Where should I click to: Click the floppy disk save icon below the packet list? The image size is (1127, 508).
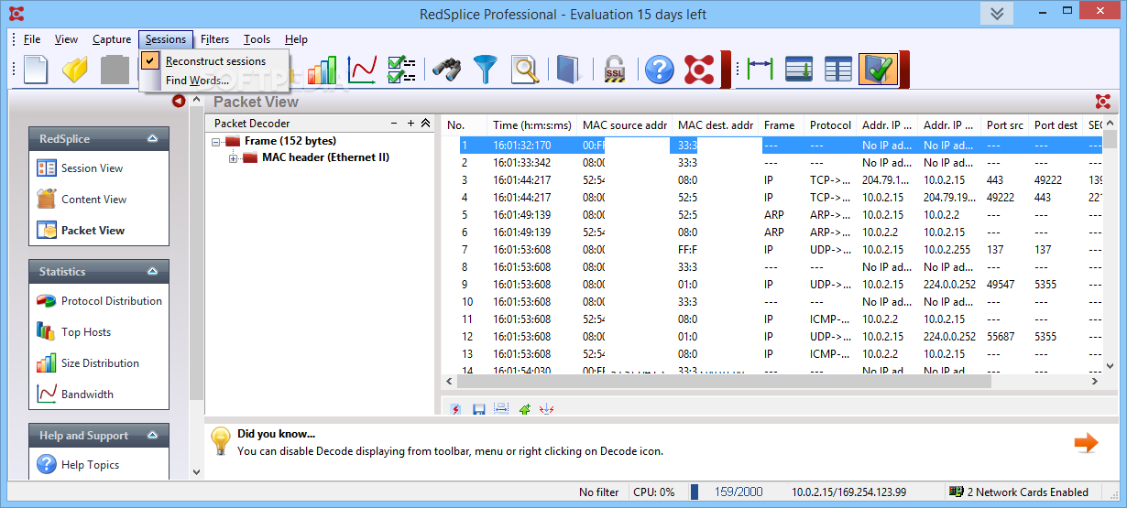point(478,409)
